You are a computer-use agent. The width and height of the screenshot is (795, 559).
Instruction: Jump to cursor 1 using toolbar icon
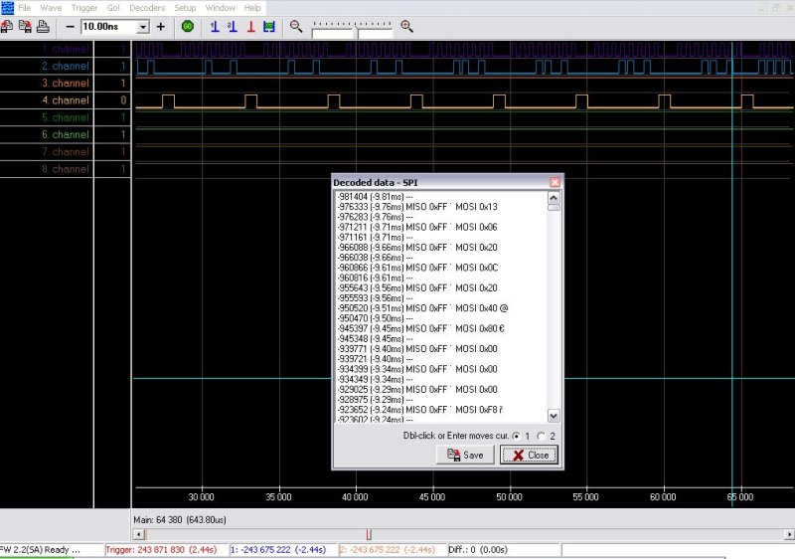(x=215, y=26)
